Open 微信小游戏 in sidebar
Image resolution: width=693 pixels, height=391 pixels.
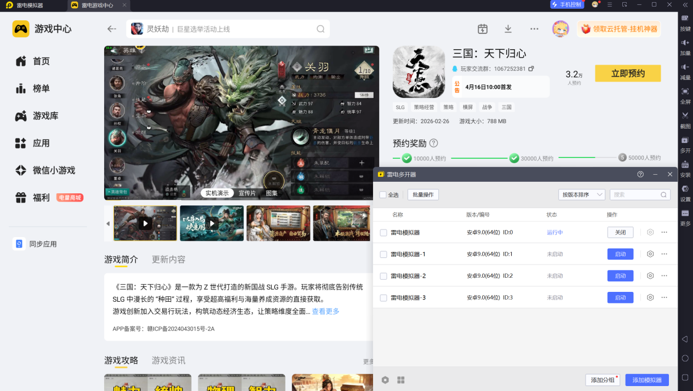[x=45, y=171]
